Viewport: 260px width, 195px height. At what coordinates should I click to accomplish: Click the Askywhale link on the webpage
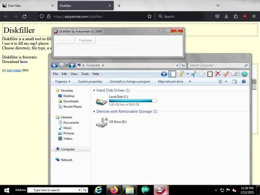coord(14,70)
